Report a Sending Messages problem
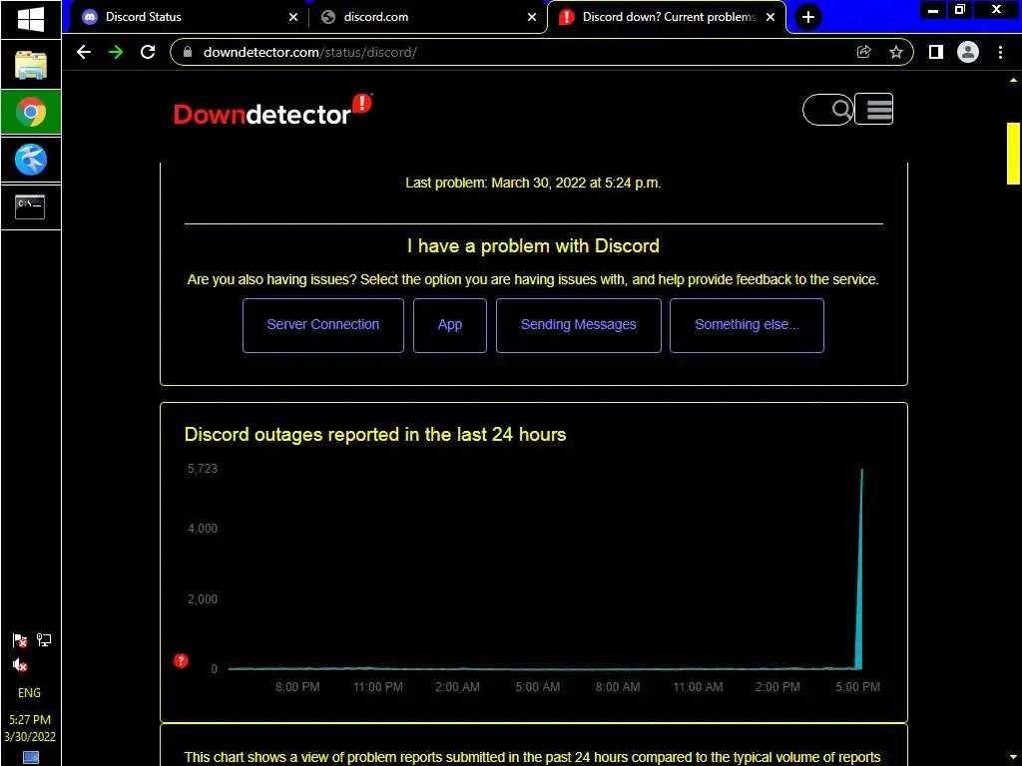 coord(579,325)
